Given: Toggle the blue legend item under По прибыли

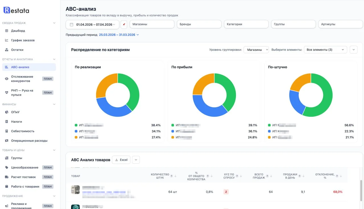Looking at the screenshot, I should click(173, 131).
